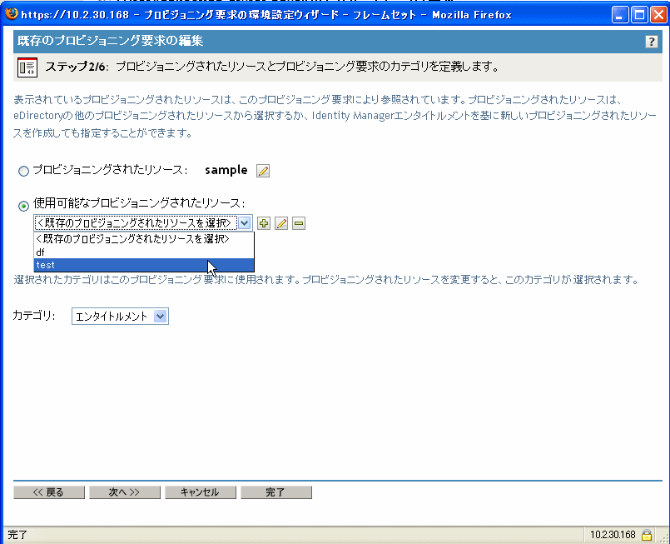
Task: Collapse the provisioned resource dropdown arrow
Action: point(245,222)
